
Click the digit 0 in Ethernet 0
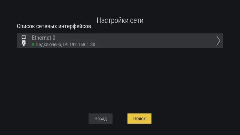pos(54,38)
